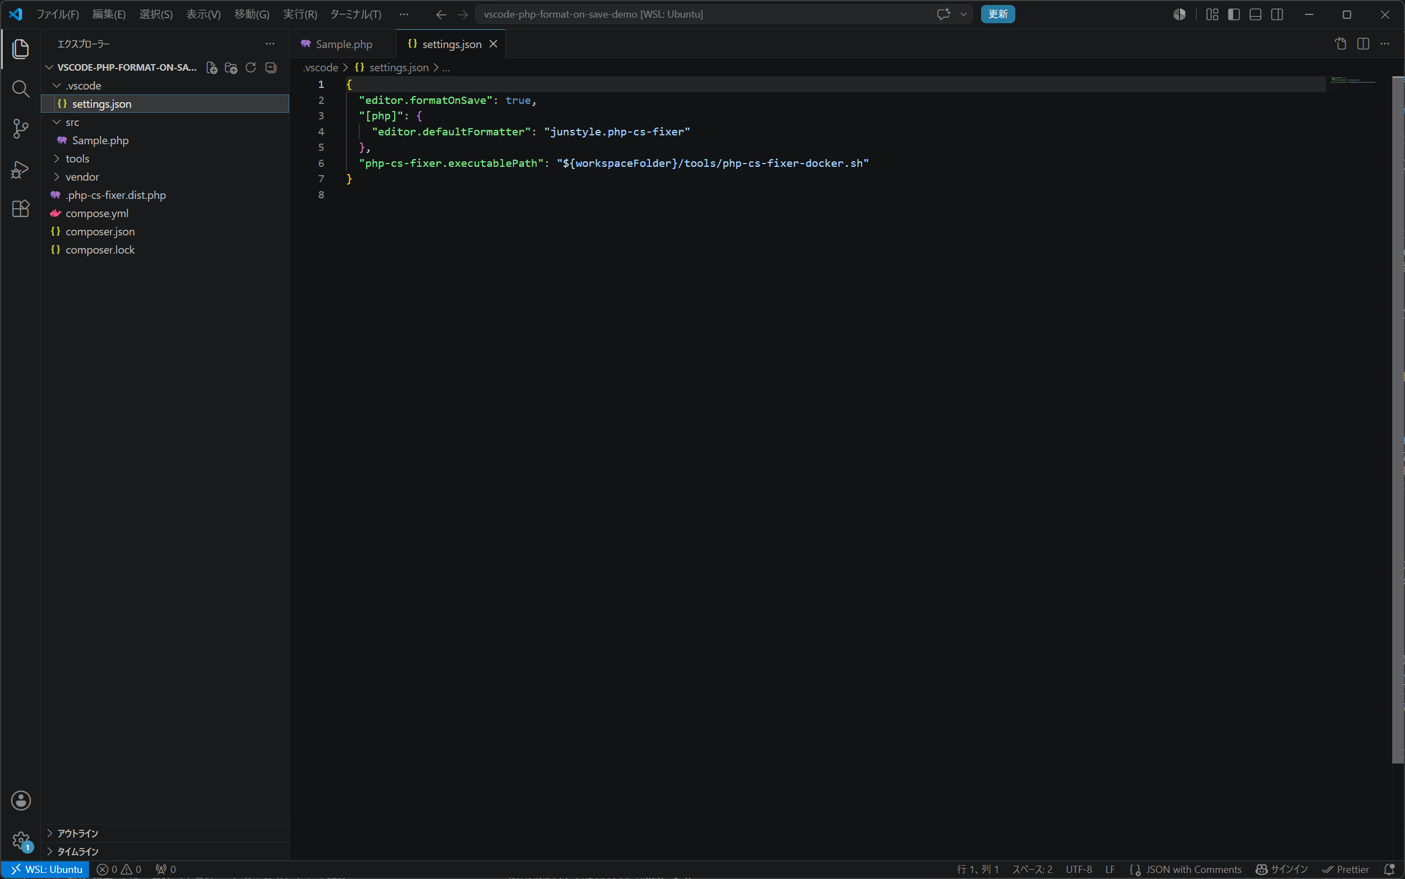Click the split editor right icon
1405x879 pixels.
pyautogui.click(x=1363, y=44)
